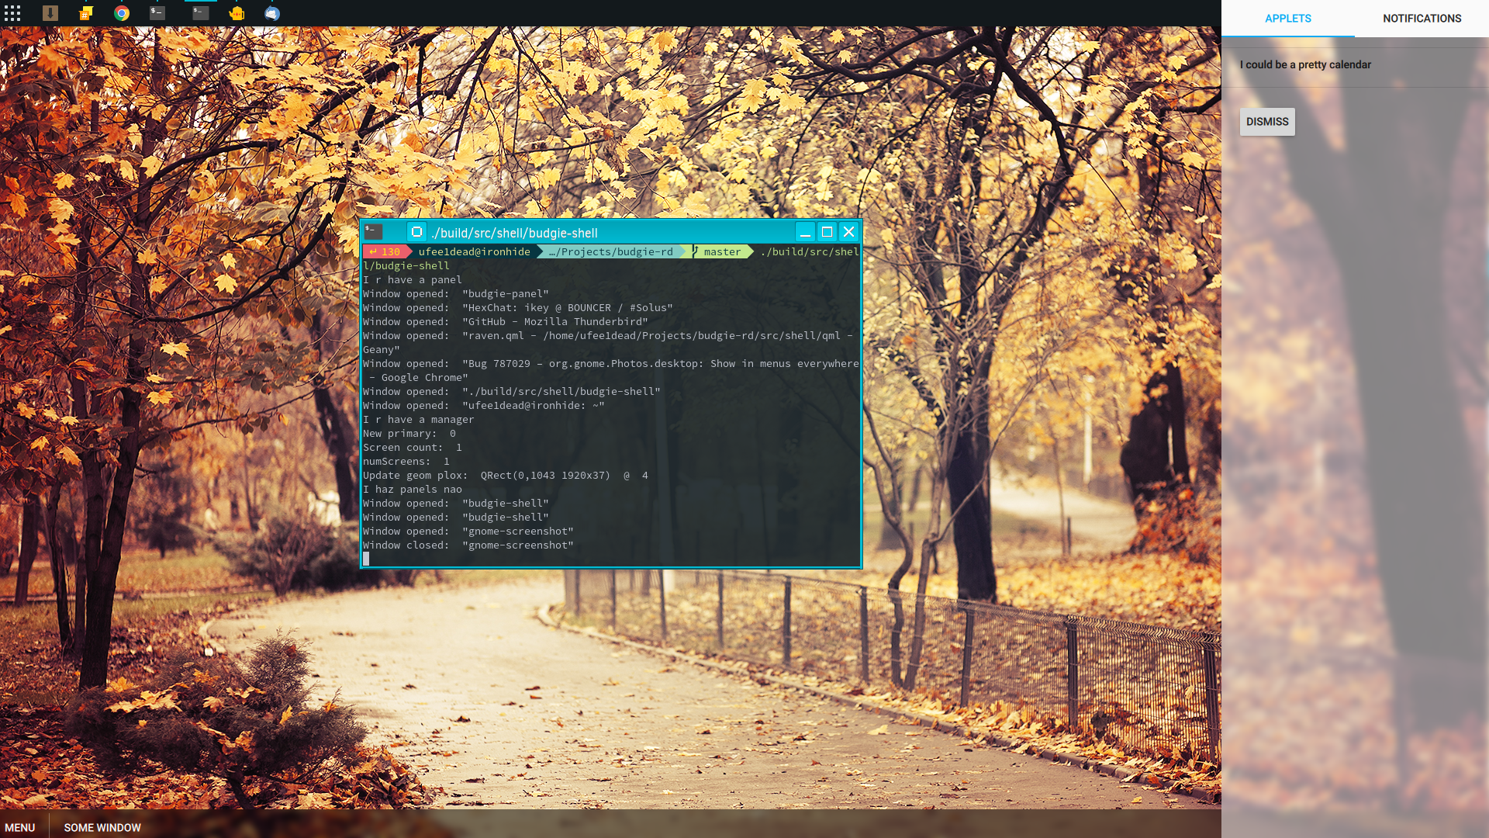
Task: Click the terminal window's titlebar app icon
Action: click(x=374, y=231)
